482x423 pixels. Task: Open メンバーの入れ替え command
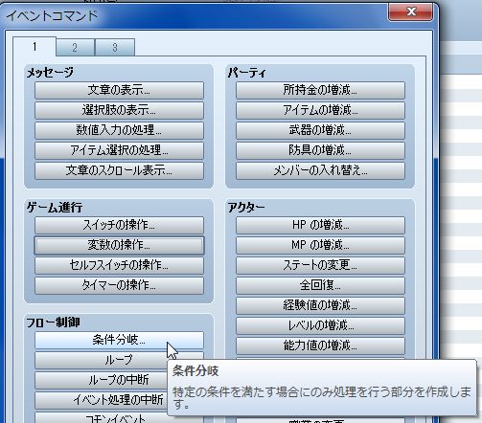320,170
